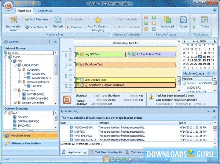Go to previous month in mini calendar
Screen dimensions: 220x164
[184, 41]
